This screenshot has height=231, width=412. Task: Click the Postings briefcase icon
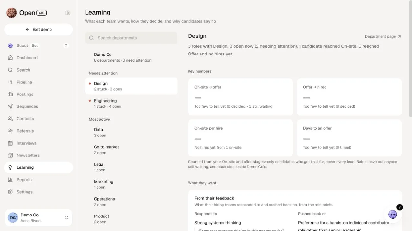(10, 94)
